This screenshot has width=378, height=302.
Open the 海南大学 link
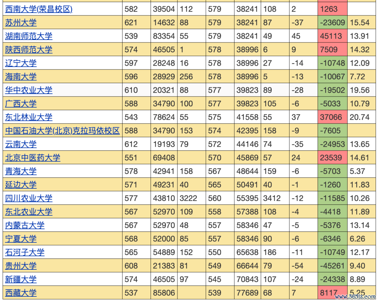pyautogui.click(x=21, y=77)
